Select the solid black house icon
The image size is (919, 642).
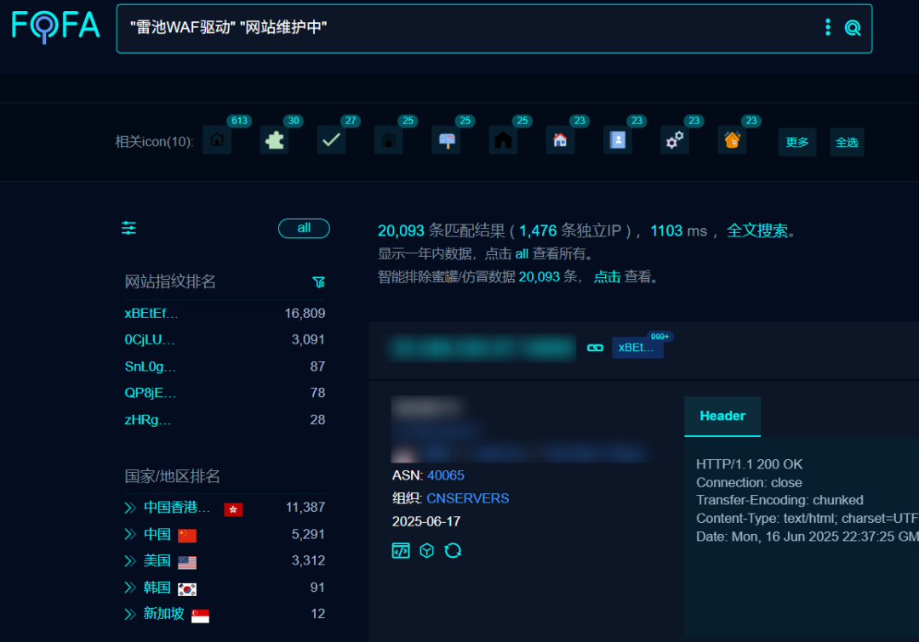[503, 140]
